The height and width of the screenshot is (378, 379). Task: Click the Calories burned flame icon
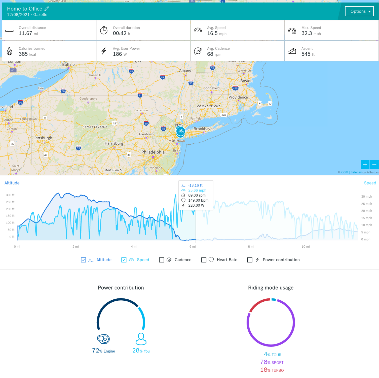pyautogui.click(x=10, y=51)
